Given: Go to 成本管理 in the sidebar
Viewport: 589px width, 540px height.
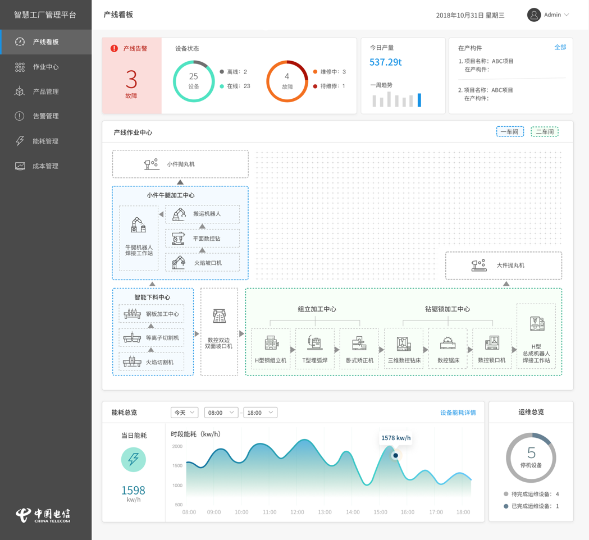Looking at the screenshot, I should point(45,166).
